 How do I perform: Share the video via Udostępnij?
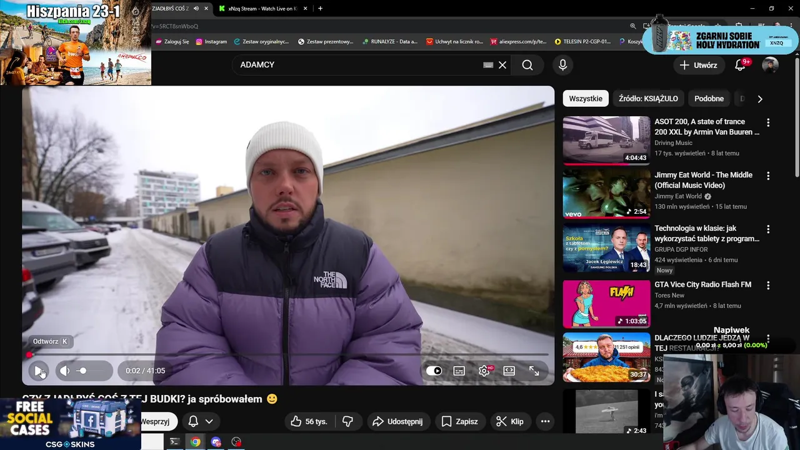tap(397, 421)
